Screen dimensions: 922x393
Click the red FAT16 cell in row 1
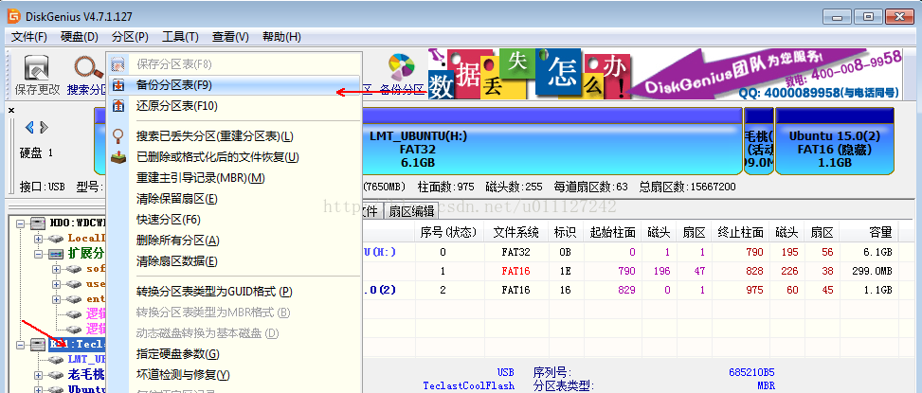[515, 272]
